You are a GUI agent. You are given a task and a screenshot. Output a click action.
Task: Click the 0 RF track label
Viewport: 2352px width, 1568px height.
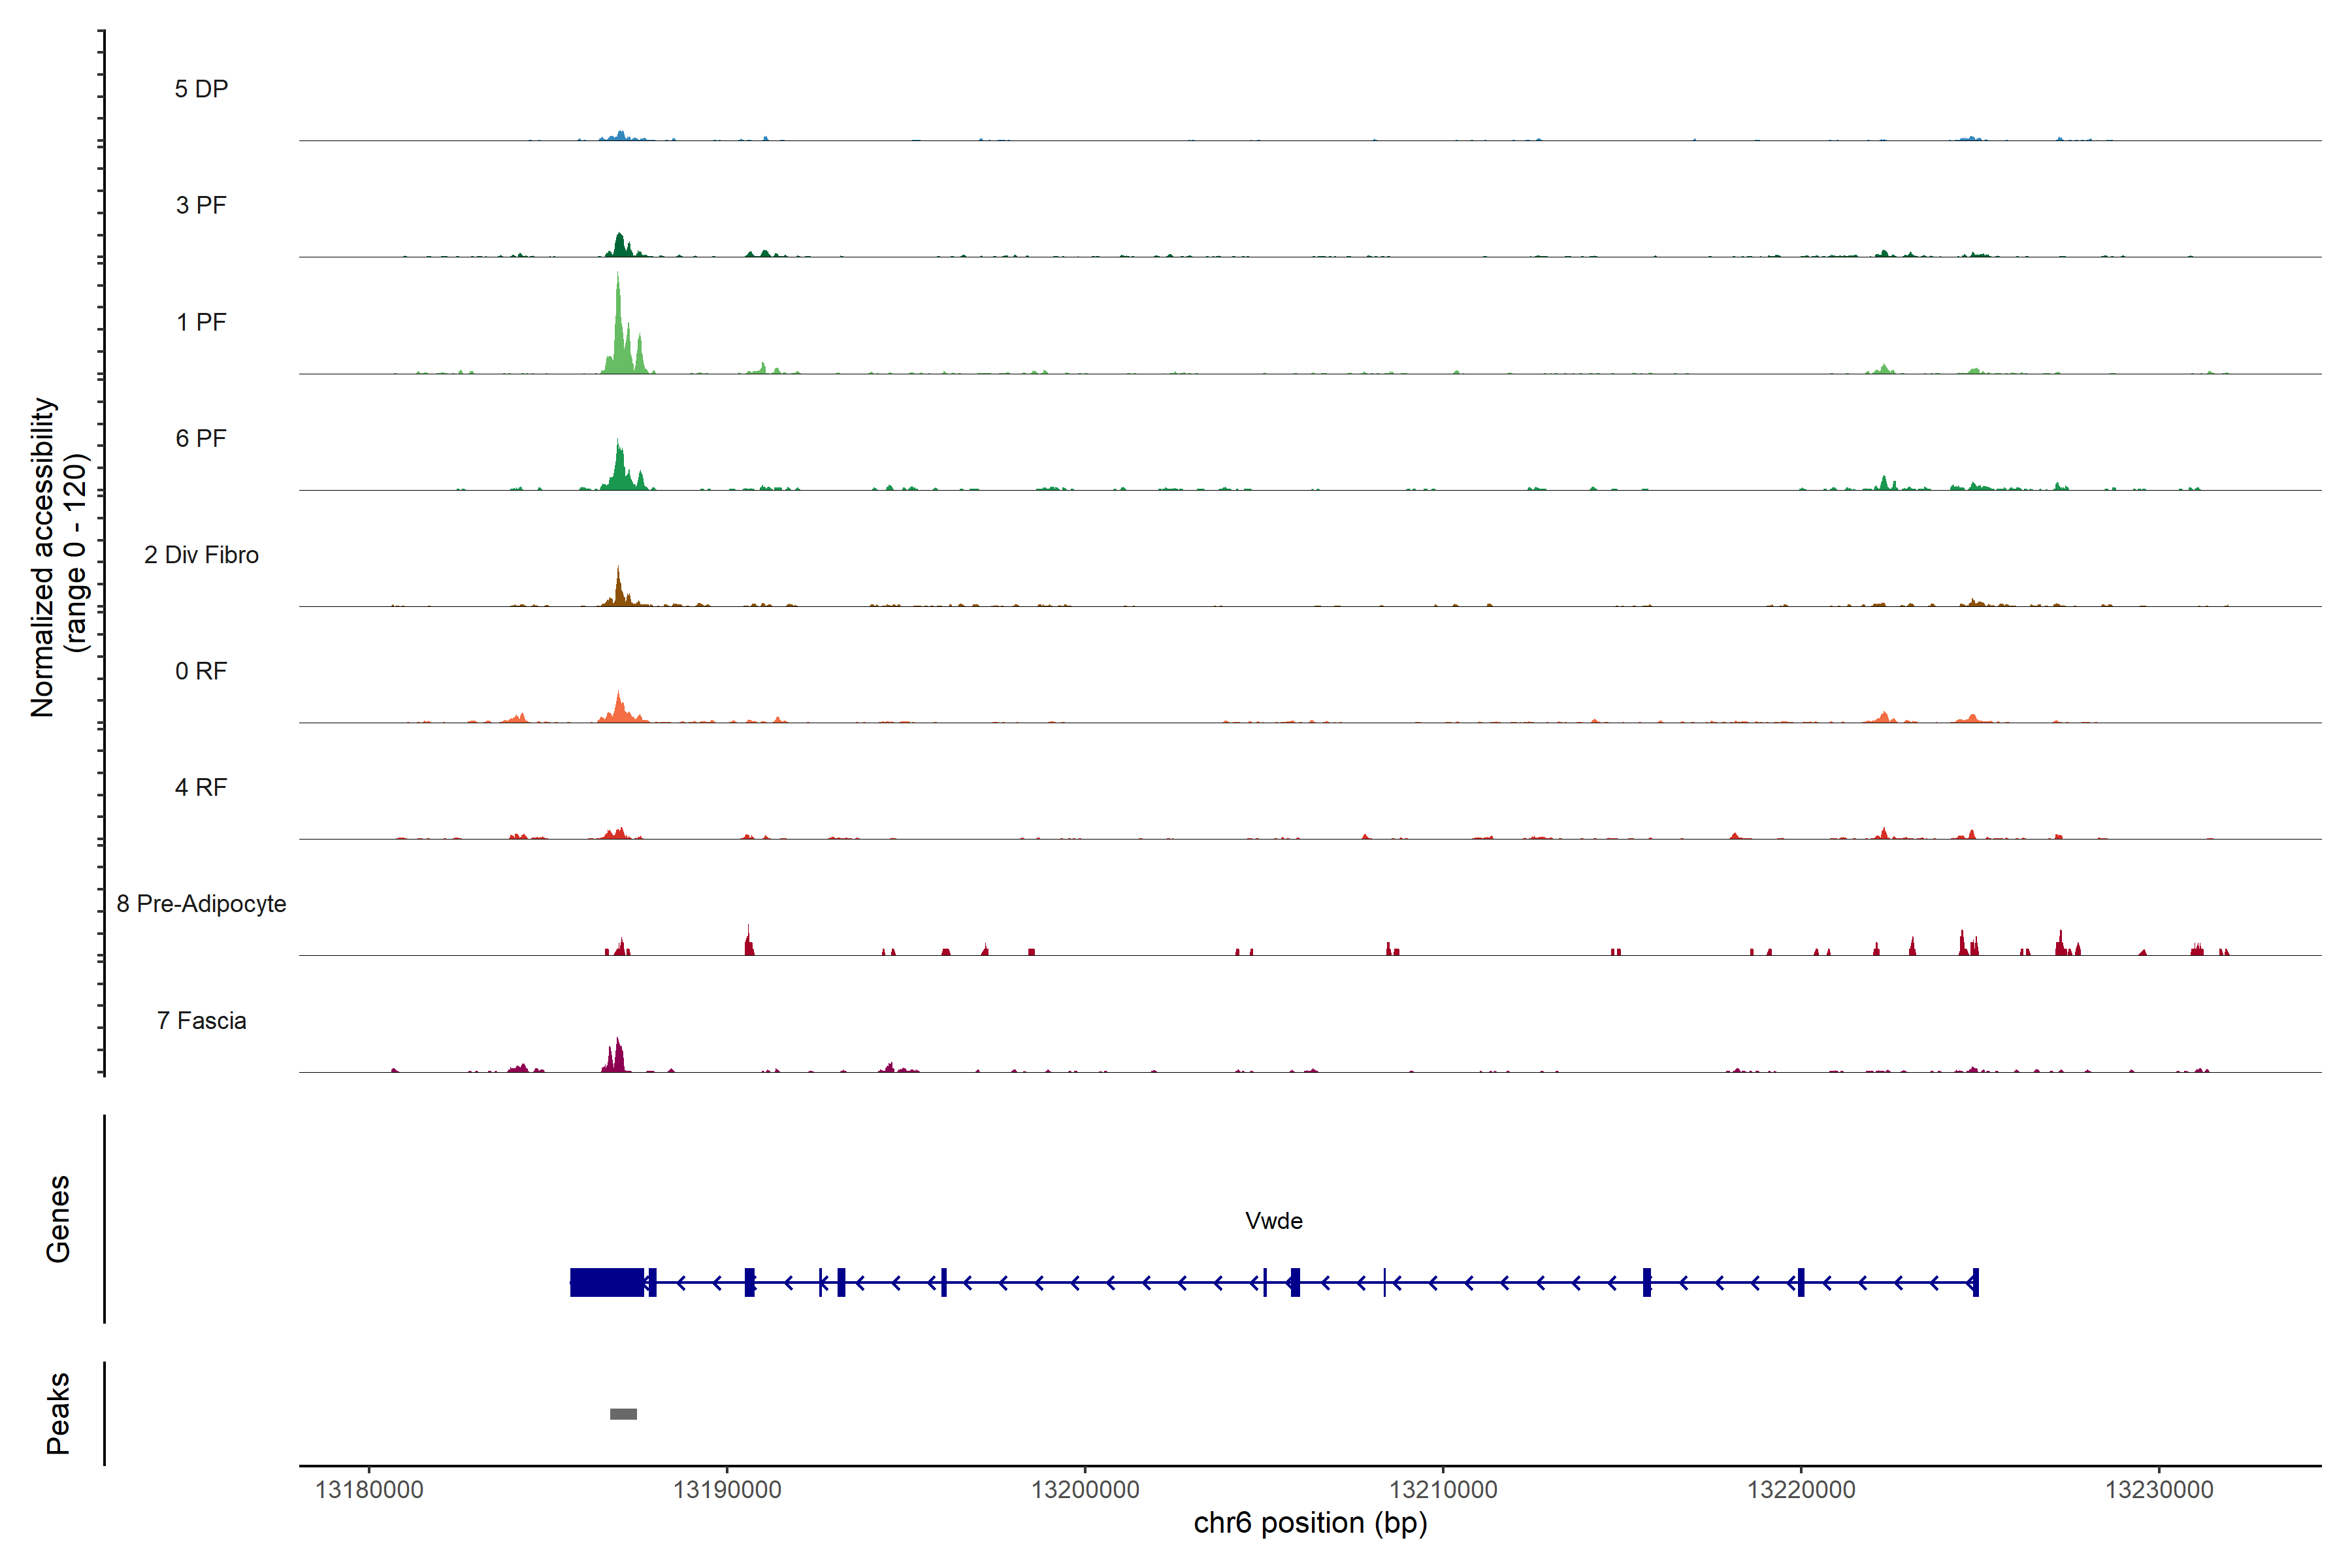point(201,671)
